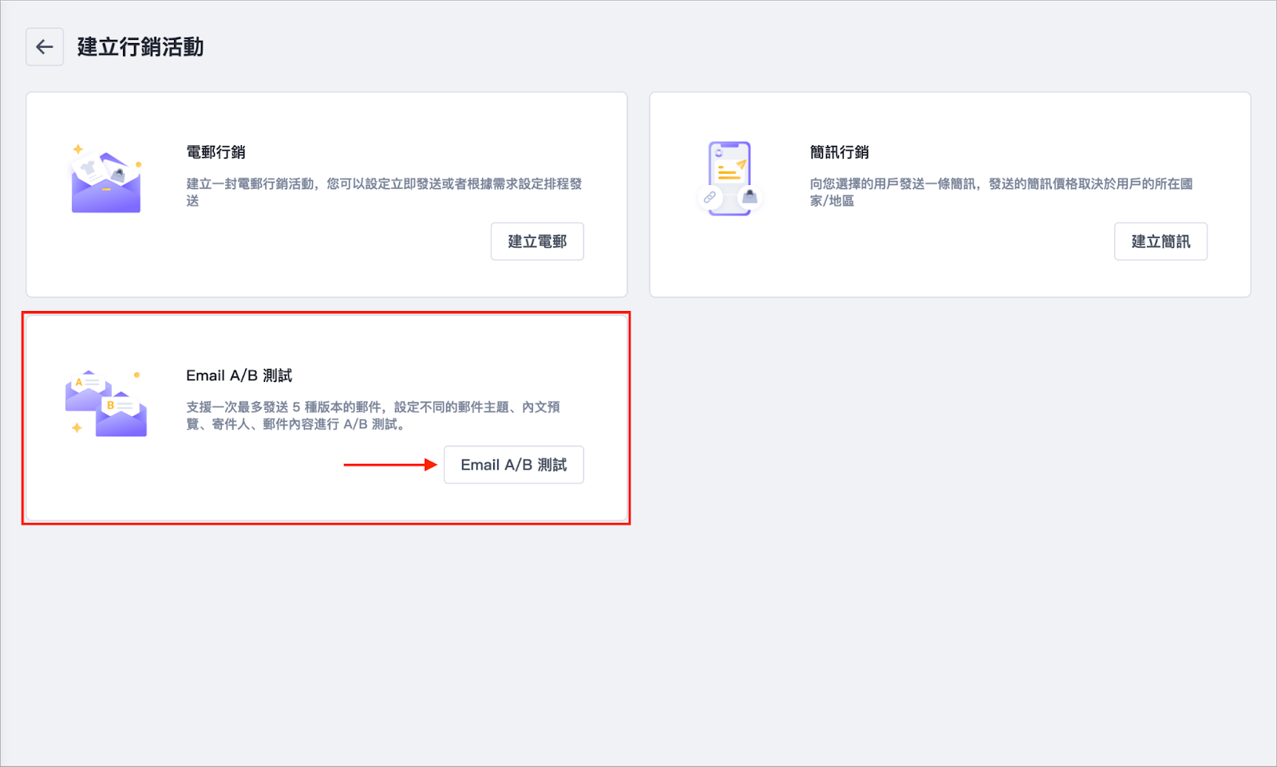The image size is (1277, 767).
Task: Click the Email A/B 測試 card heading
Action: point(239,376)
